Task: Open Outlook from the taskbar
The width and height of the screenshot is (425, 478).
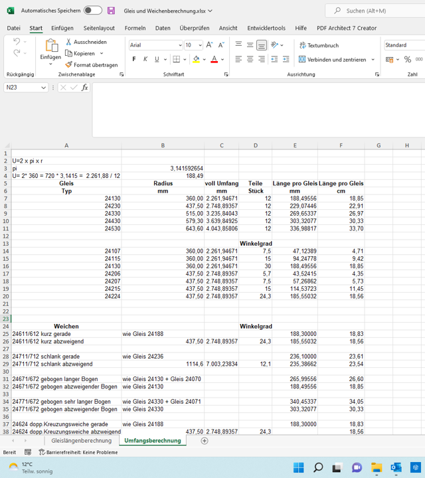Action: [x=396, y=467]
